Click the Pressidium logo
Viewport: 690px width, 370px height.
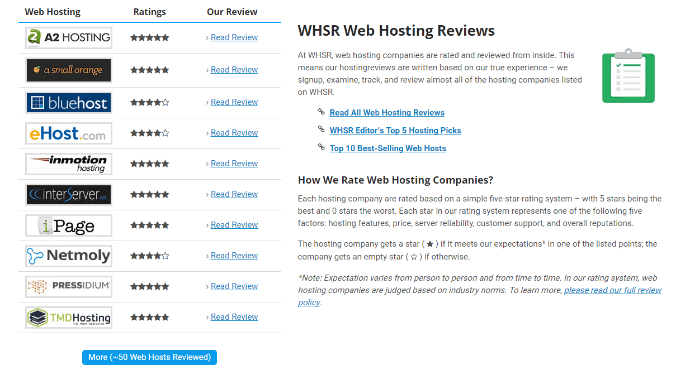[x=69, y=287]
